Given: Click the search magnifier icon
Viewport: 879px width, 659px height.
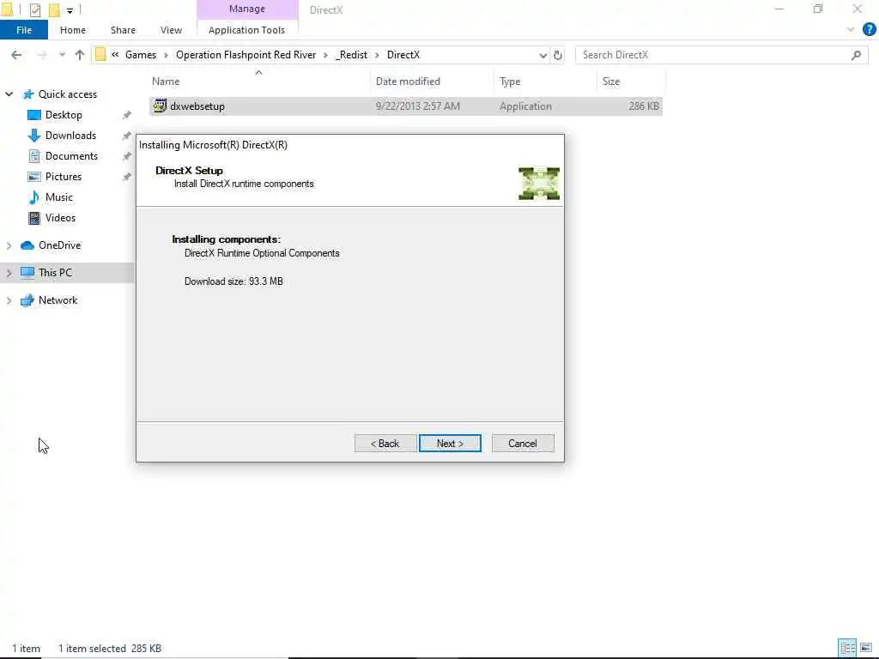Looking at the screenshot, I should (856, 55).
